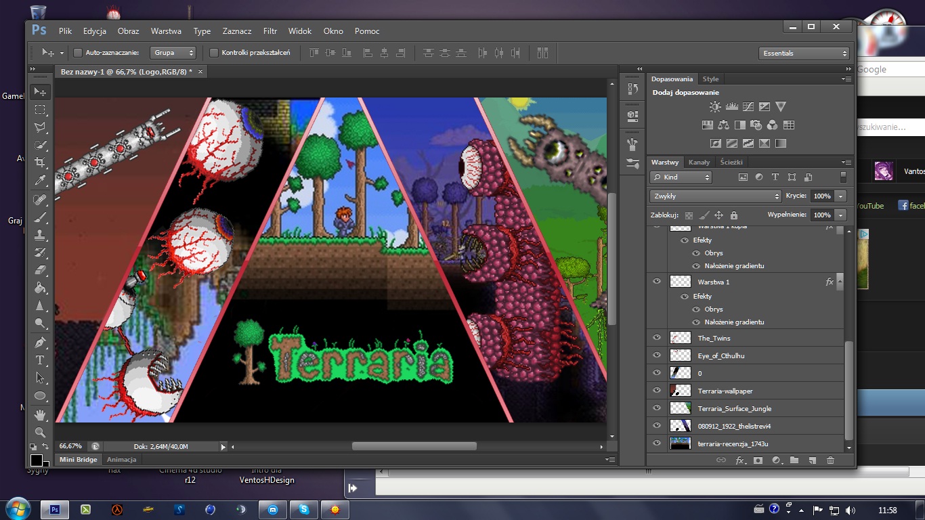The width and height of the screenshot is (925, 520).
Task: Open the Dopasowania panel options menu
Action: (846, 79)
